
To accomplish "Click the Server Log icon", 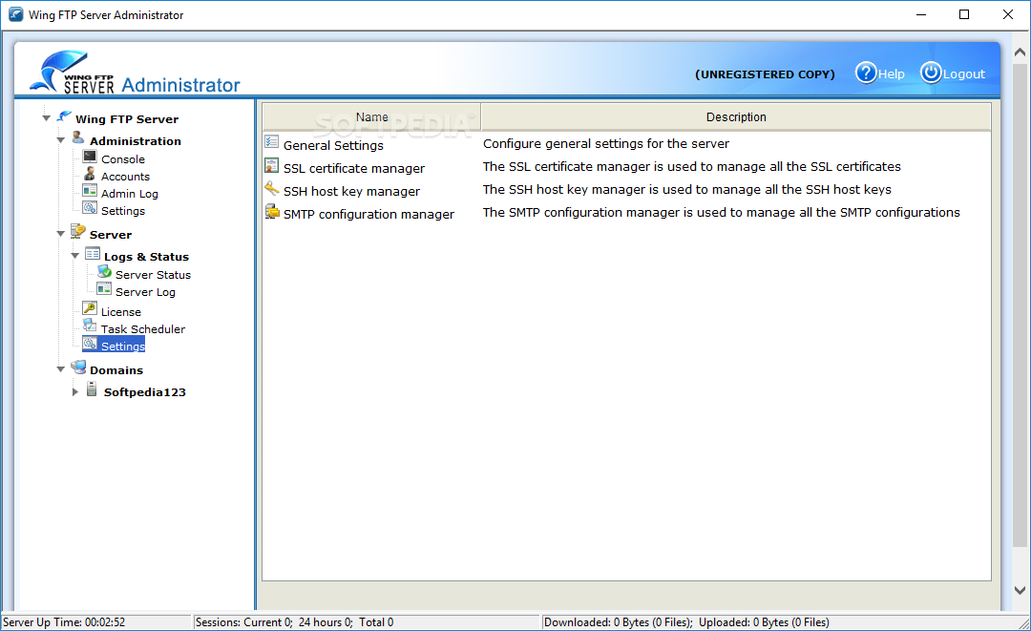I will point(104,288).
